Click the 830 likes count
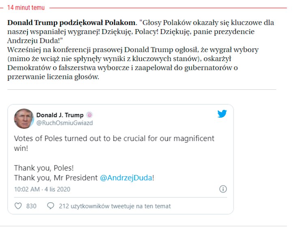 click(x=31, y=206)
